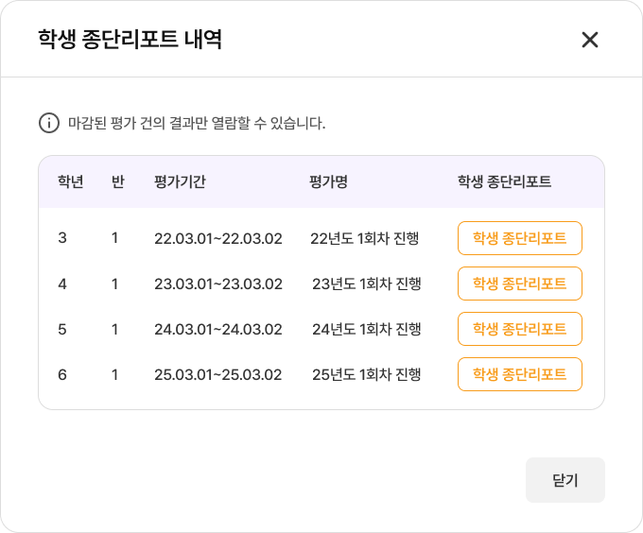Click the 23년도 1회차 진행 evaluation name
The image size is (643, 533).
[366, 284]
